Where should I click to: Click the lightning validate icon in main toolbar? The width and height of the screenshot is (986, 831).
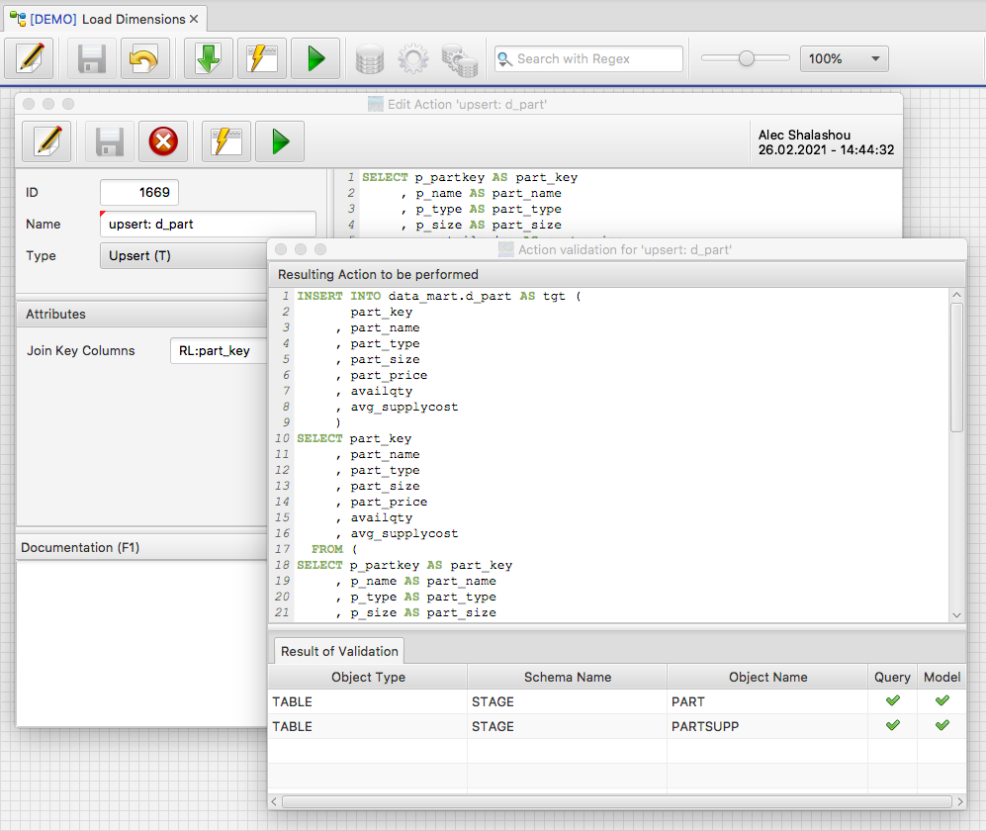coord(262,59)
